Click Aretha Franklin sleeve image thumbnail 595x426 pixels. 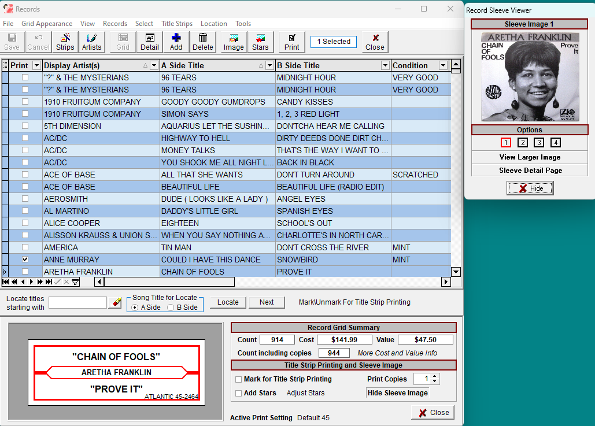coord(530,77)
